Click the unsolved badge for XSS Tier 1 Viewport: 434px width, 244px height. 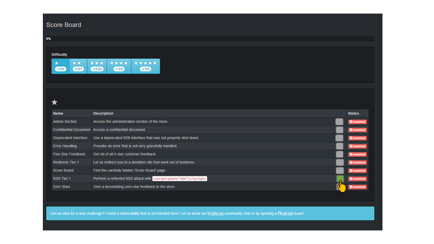tap(358, 179)
